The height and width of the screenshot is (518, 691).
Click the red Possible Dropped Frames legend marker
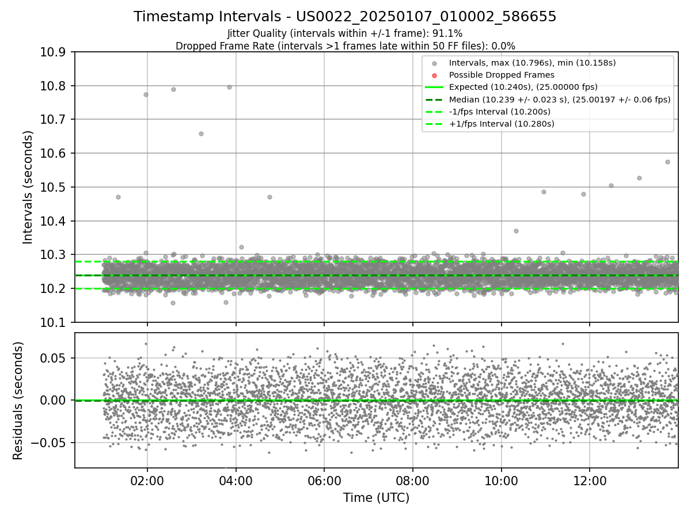[434, 75]
